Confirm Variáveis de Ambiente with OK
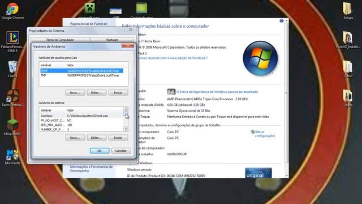This screenshot has width=362, height=204. coord(100,151)
